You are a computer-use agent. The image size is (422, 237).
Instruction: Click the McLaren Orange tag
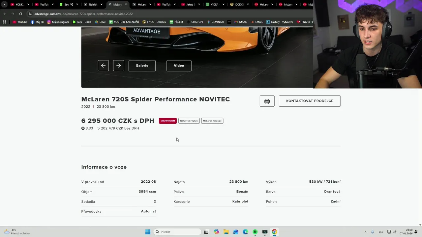pos(212,121)
